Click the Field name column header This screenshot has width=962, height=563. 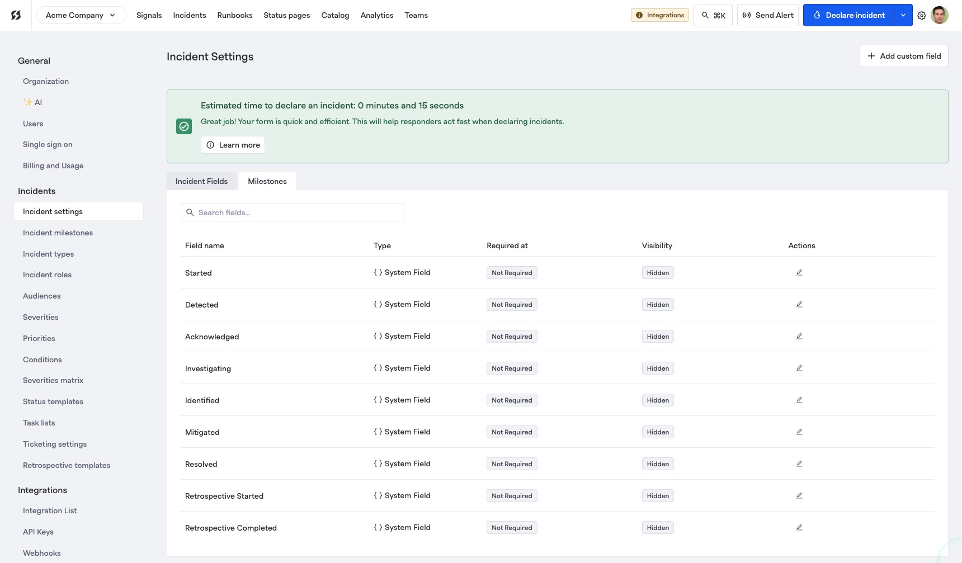tap(205, 245)
